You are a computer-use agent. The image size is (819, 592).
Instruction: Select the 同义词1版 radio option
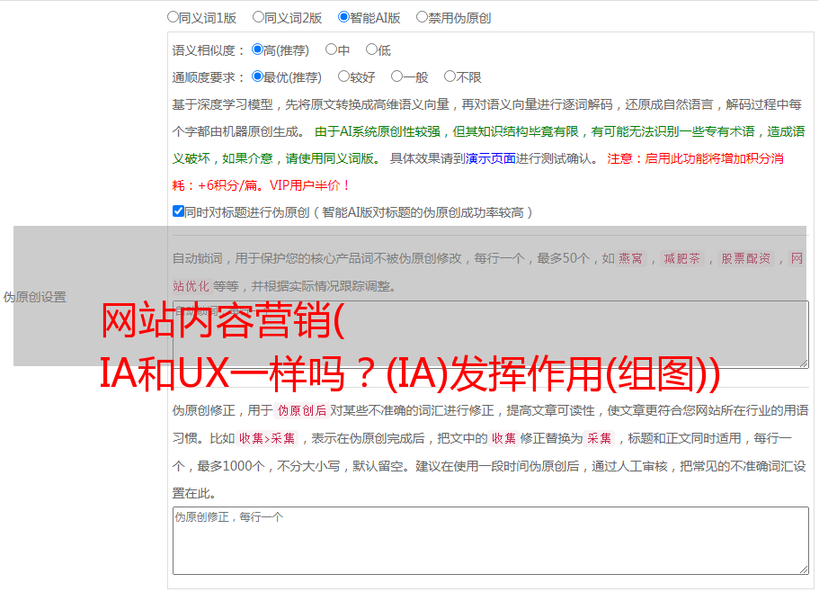173,17
